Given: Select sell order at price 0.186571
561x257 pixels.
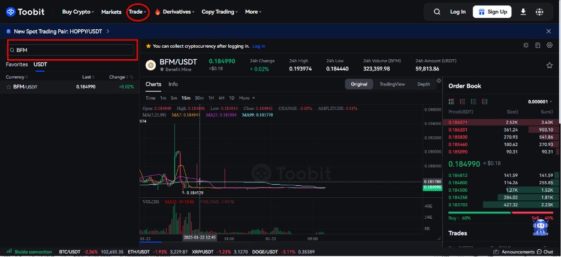Looking at the screenshot, I should click(x=500, y=122).
